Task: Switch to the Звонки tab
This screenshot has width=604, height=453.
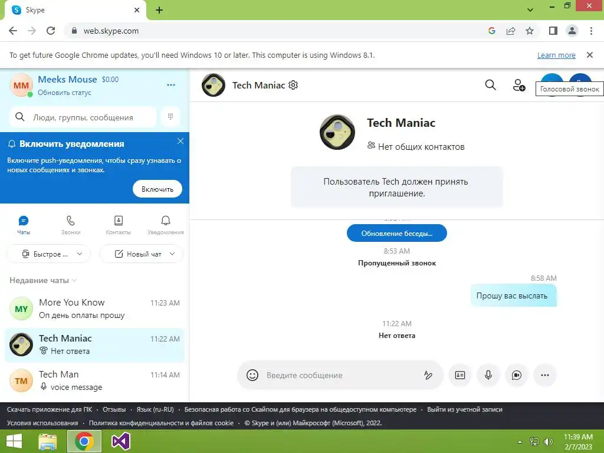Action: coord(71,225)
